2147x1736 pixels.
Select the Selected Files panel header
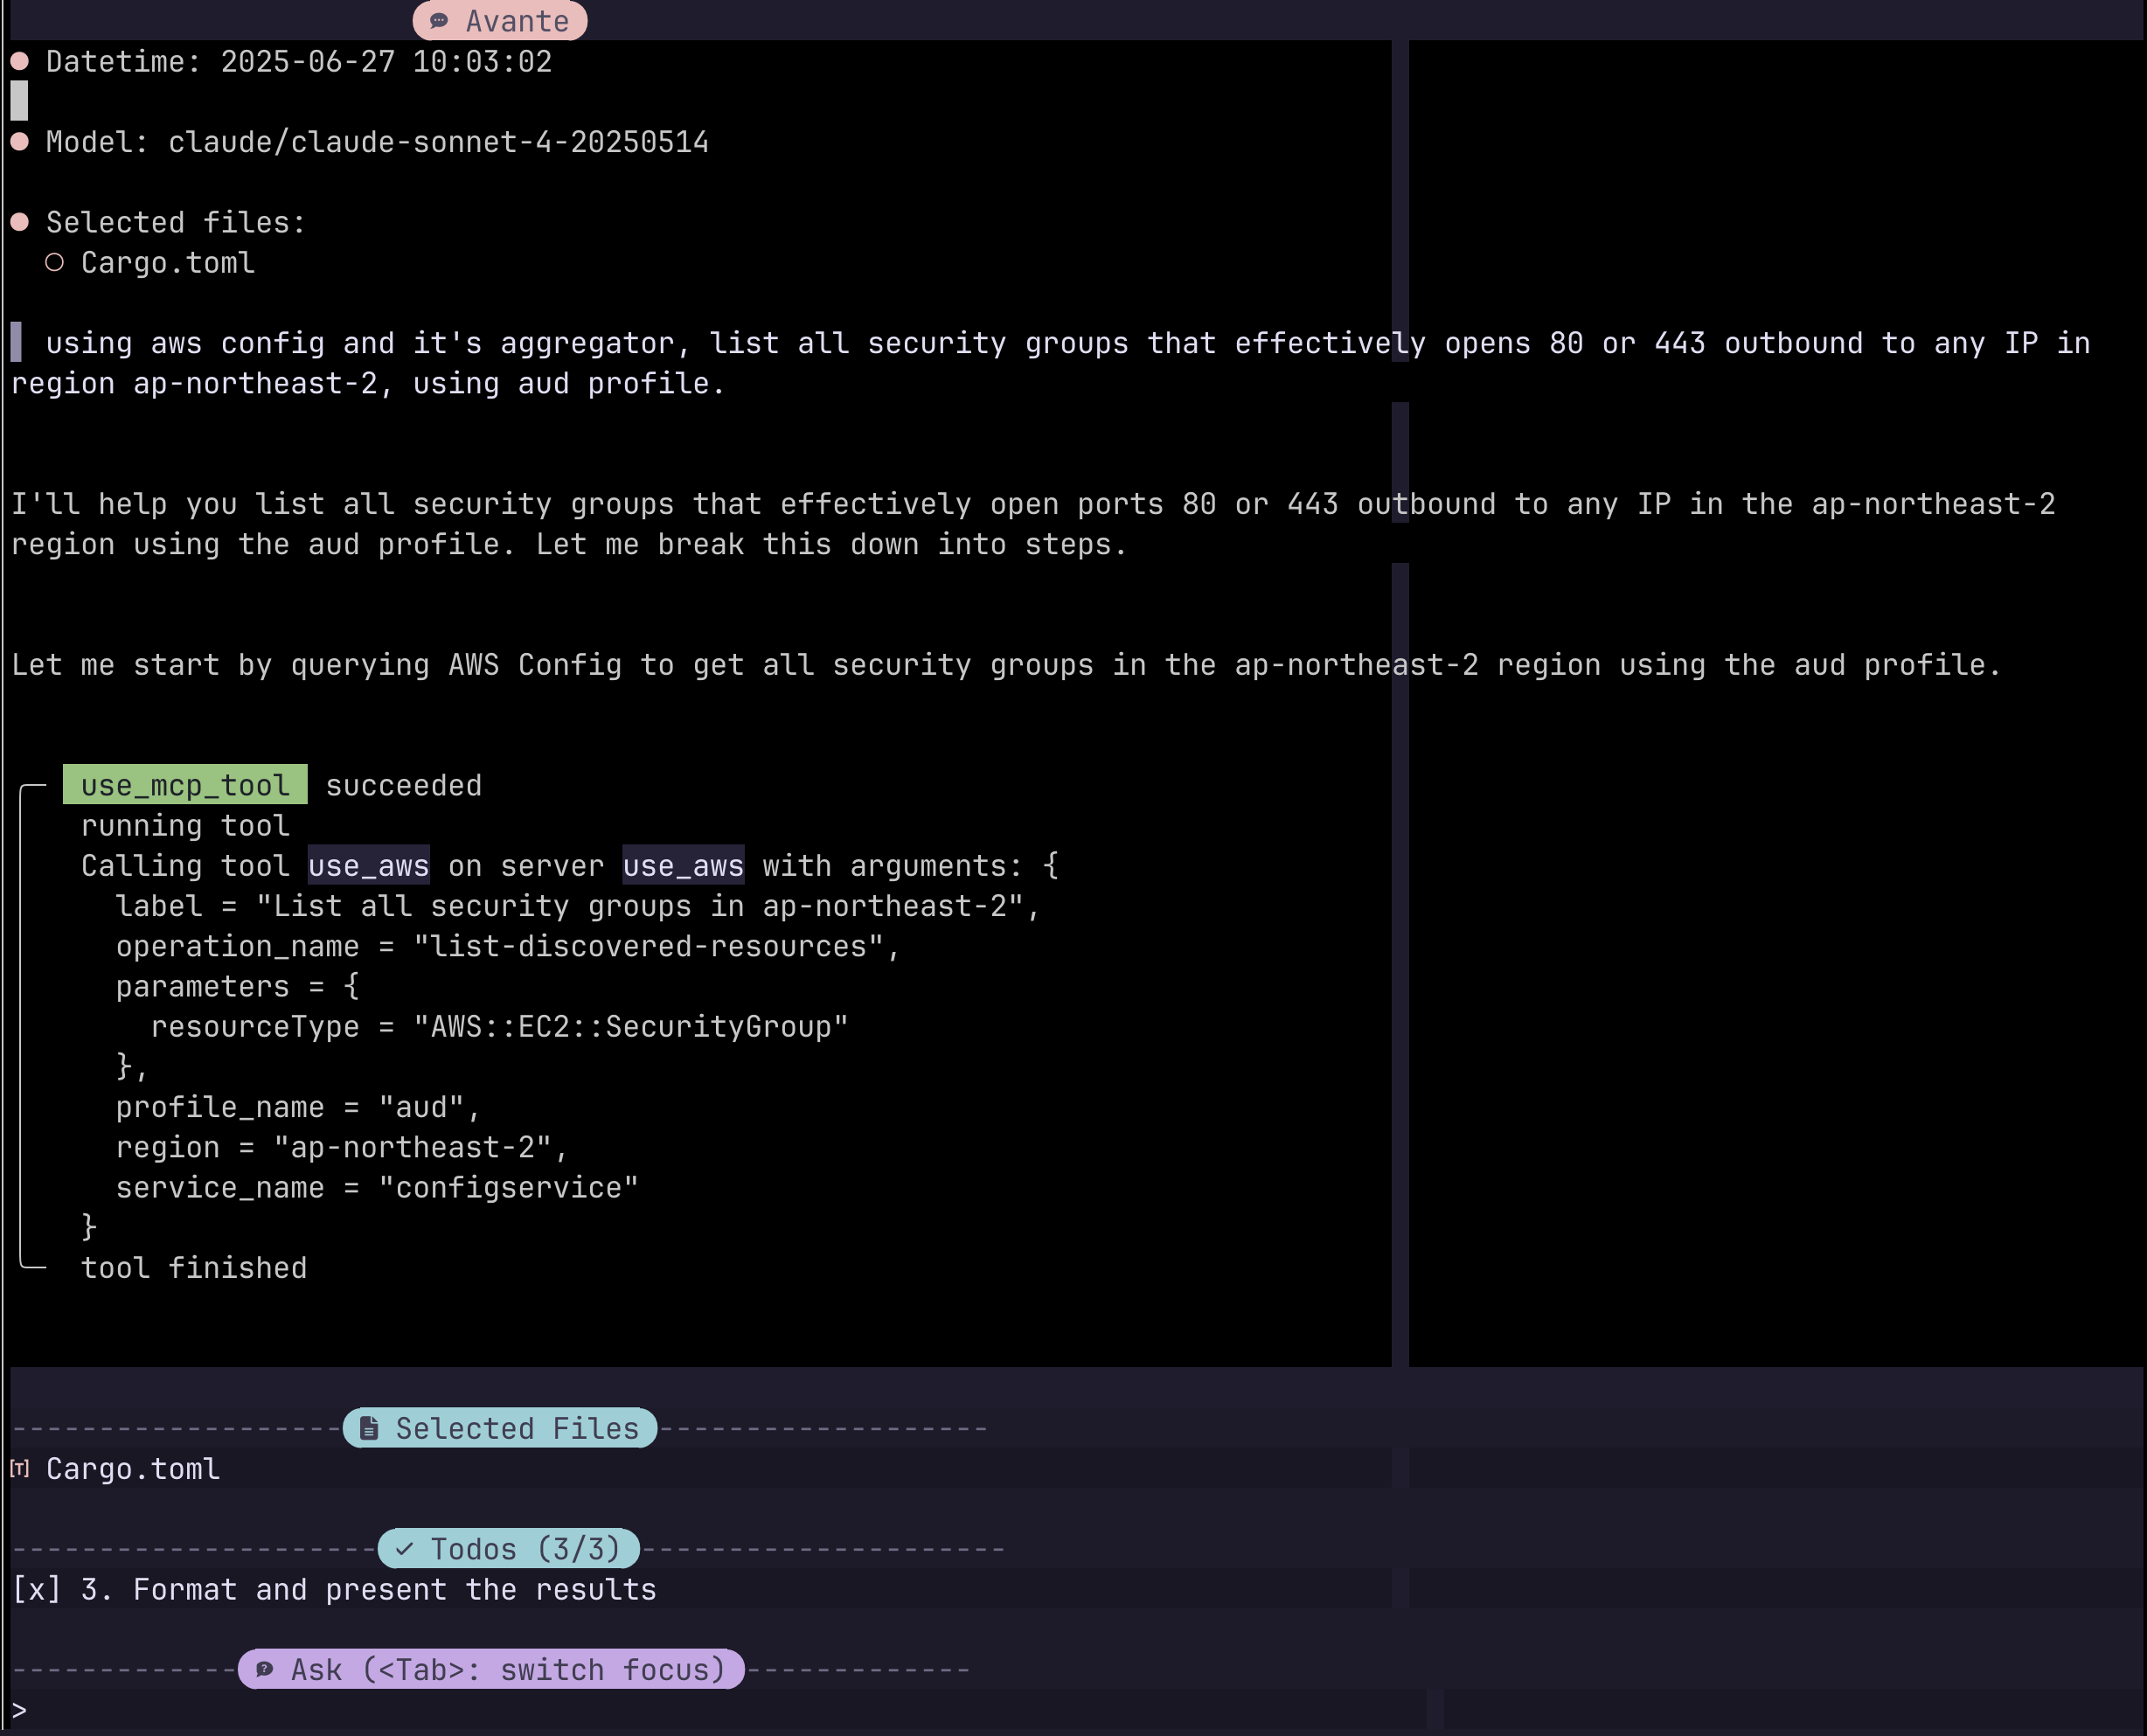coord(515,1428)
